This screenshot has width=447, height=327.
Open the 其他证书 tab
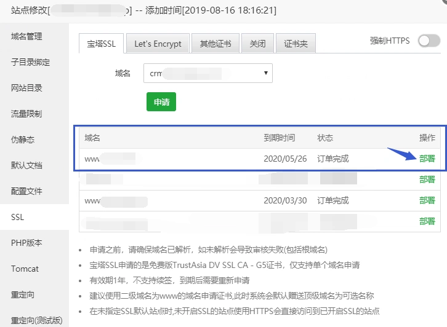[215, 44]
